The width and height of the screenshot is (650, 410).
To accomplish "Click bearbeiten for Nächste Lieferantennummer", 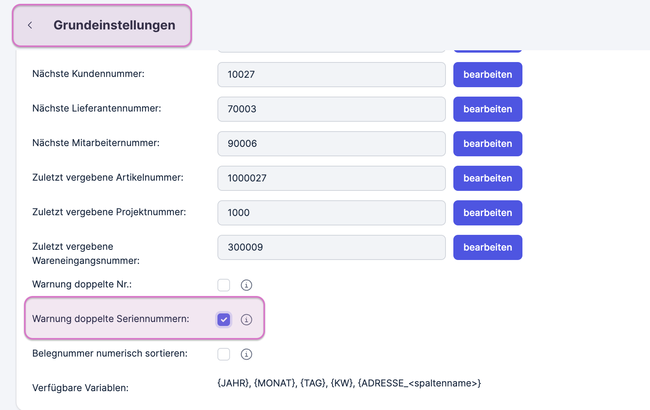I will 487,109.
